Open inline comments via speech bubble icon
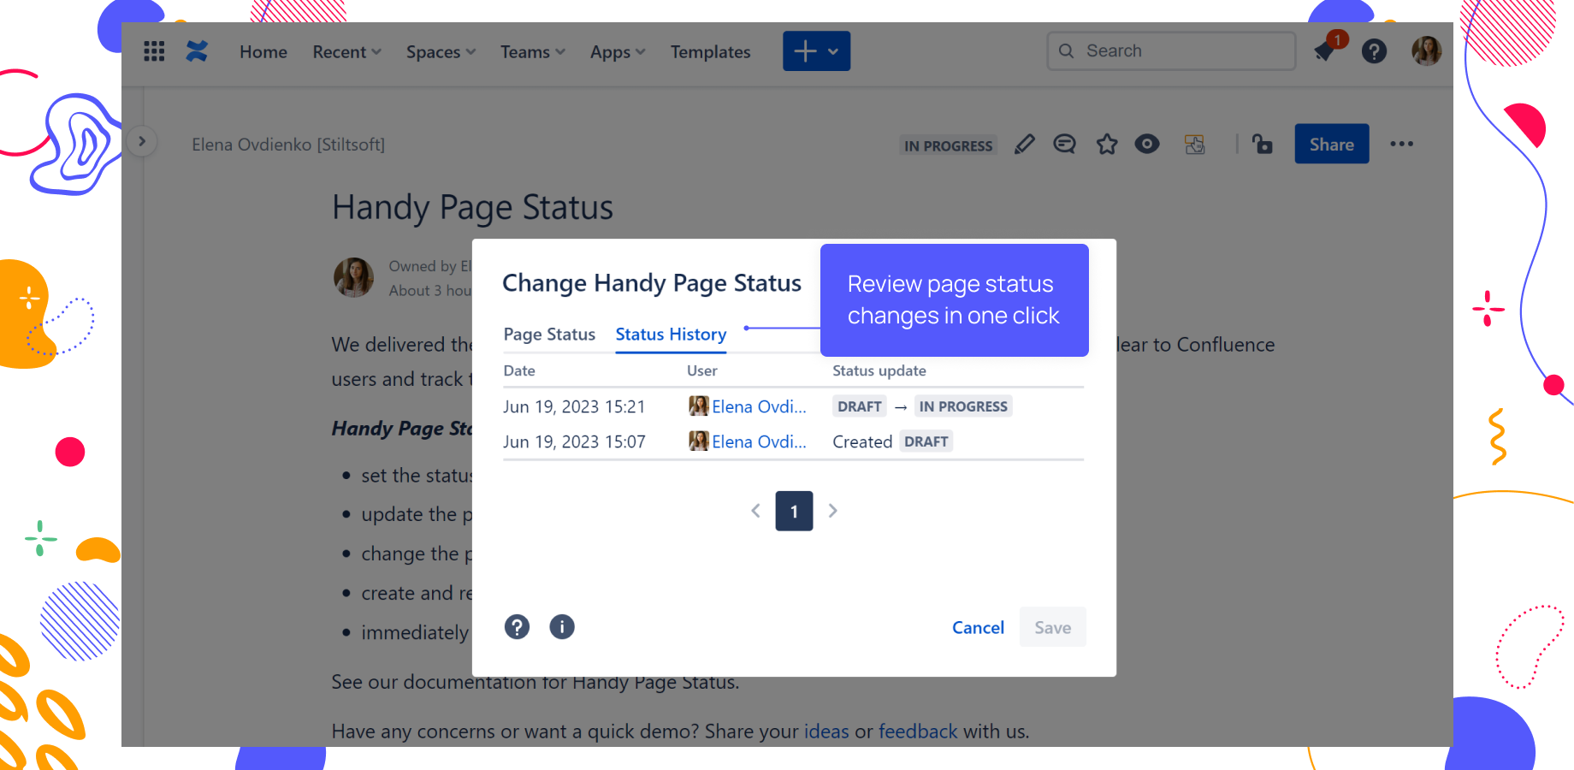The image size is (1574, 770). point(1064,144)
